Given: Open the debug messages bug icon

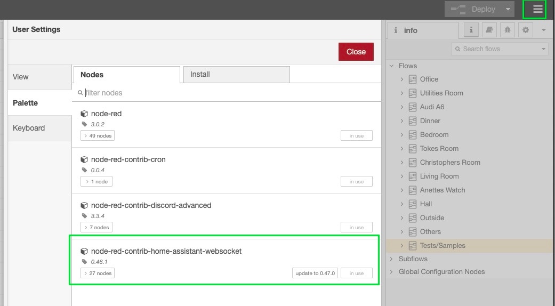Looking at the screenshot, I should click(x=507, y=30).
